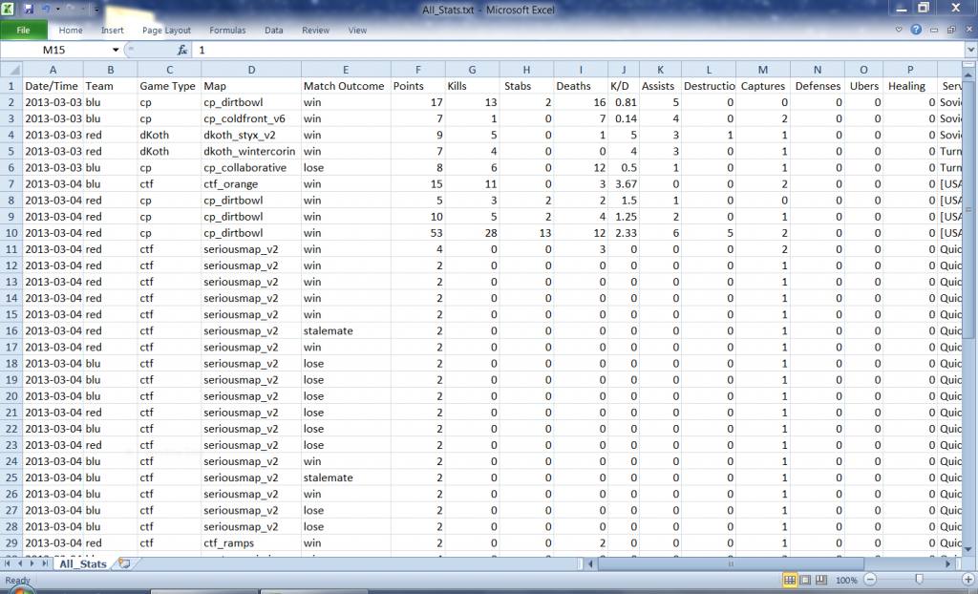978x594 pixels.
Task: Click the 100% zoom level button
Action: (x=846, y=581)
